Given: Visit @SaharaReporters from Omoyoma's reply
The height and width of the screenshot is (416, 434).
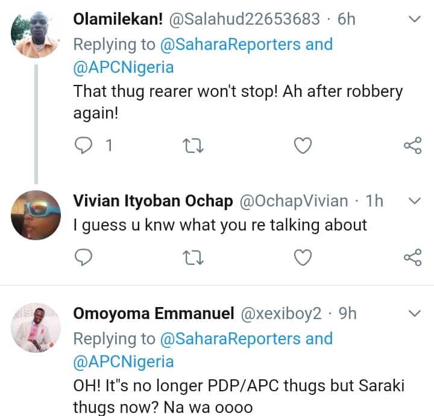Looking at the screenshot, I should (x=230, y=338).
